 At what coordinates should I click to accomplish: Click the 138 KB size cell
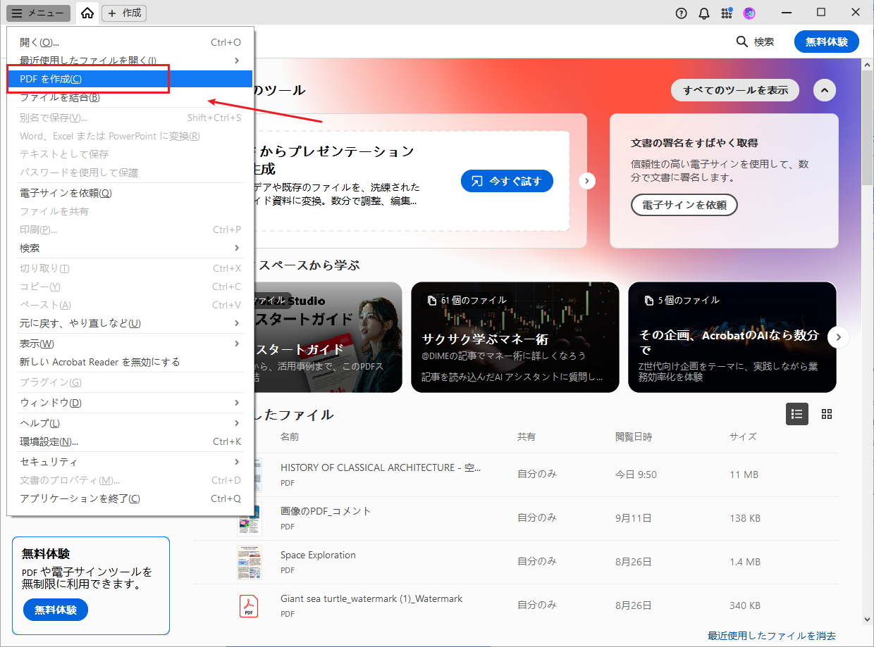745,518
